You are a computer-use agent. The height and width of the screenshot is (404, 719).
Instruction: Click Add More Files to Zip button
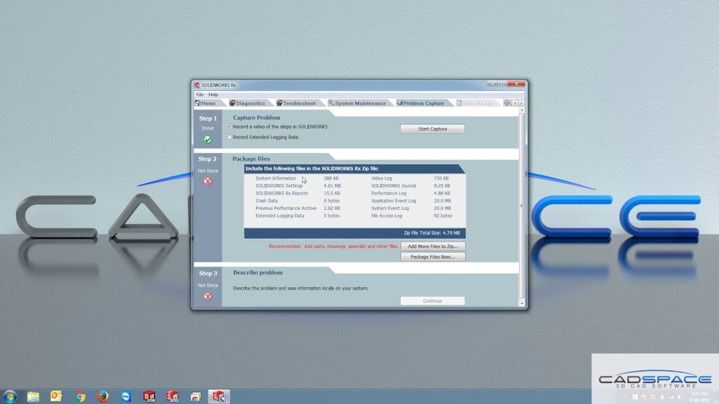click(433, 246)
